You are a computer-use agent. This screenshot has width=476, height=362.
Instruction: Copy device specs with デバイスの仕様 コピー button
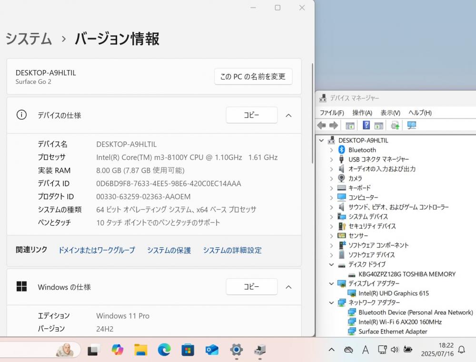coord(252,115)
